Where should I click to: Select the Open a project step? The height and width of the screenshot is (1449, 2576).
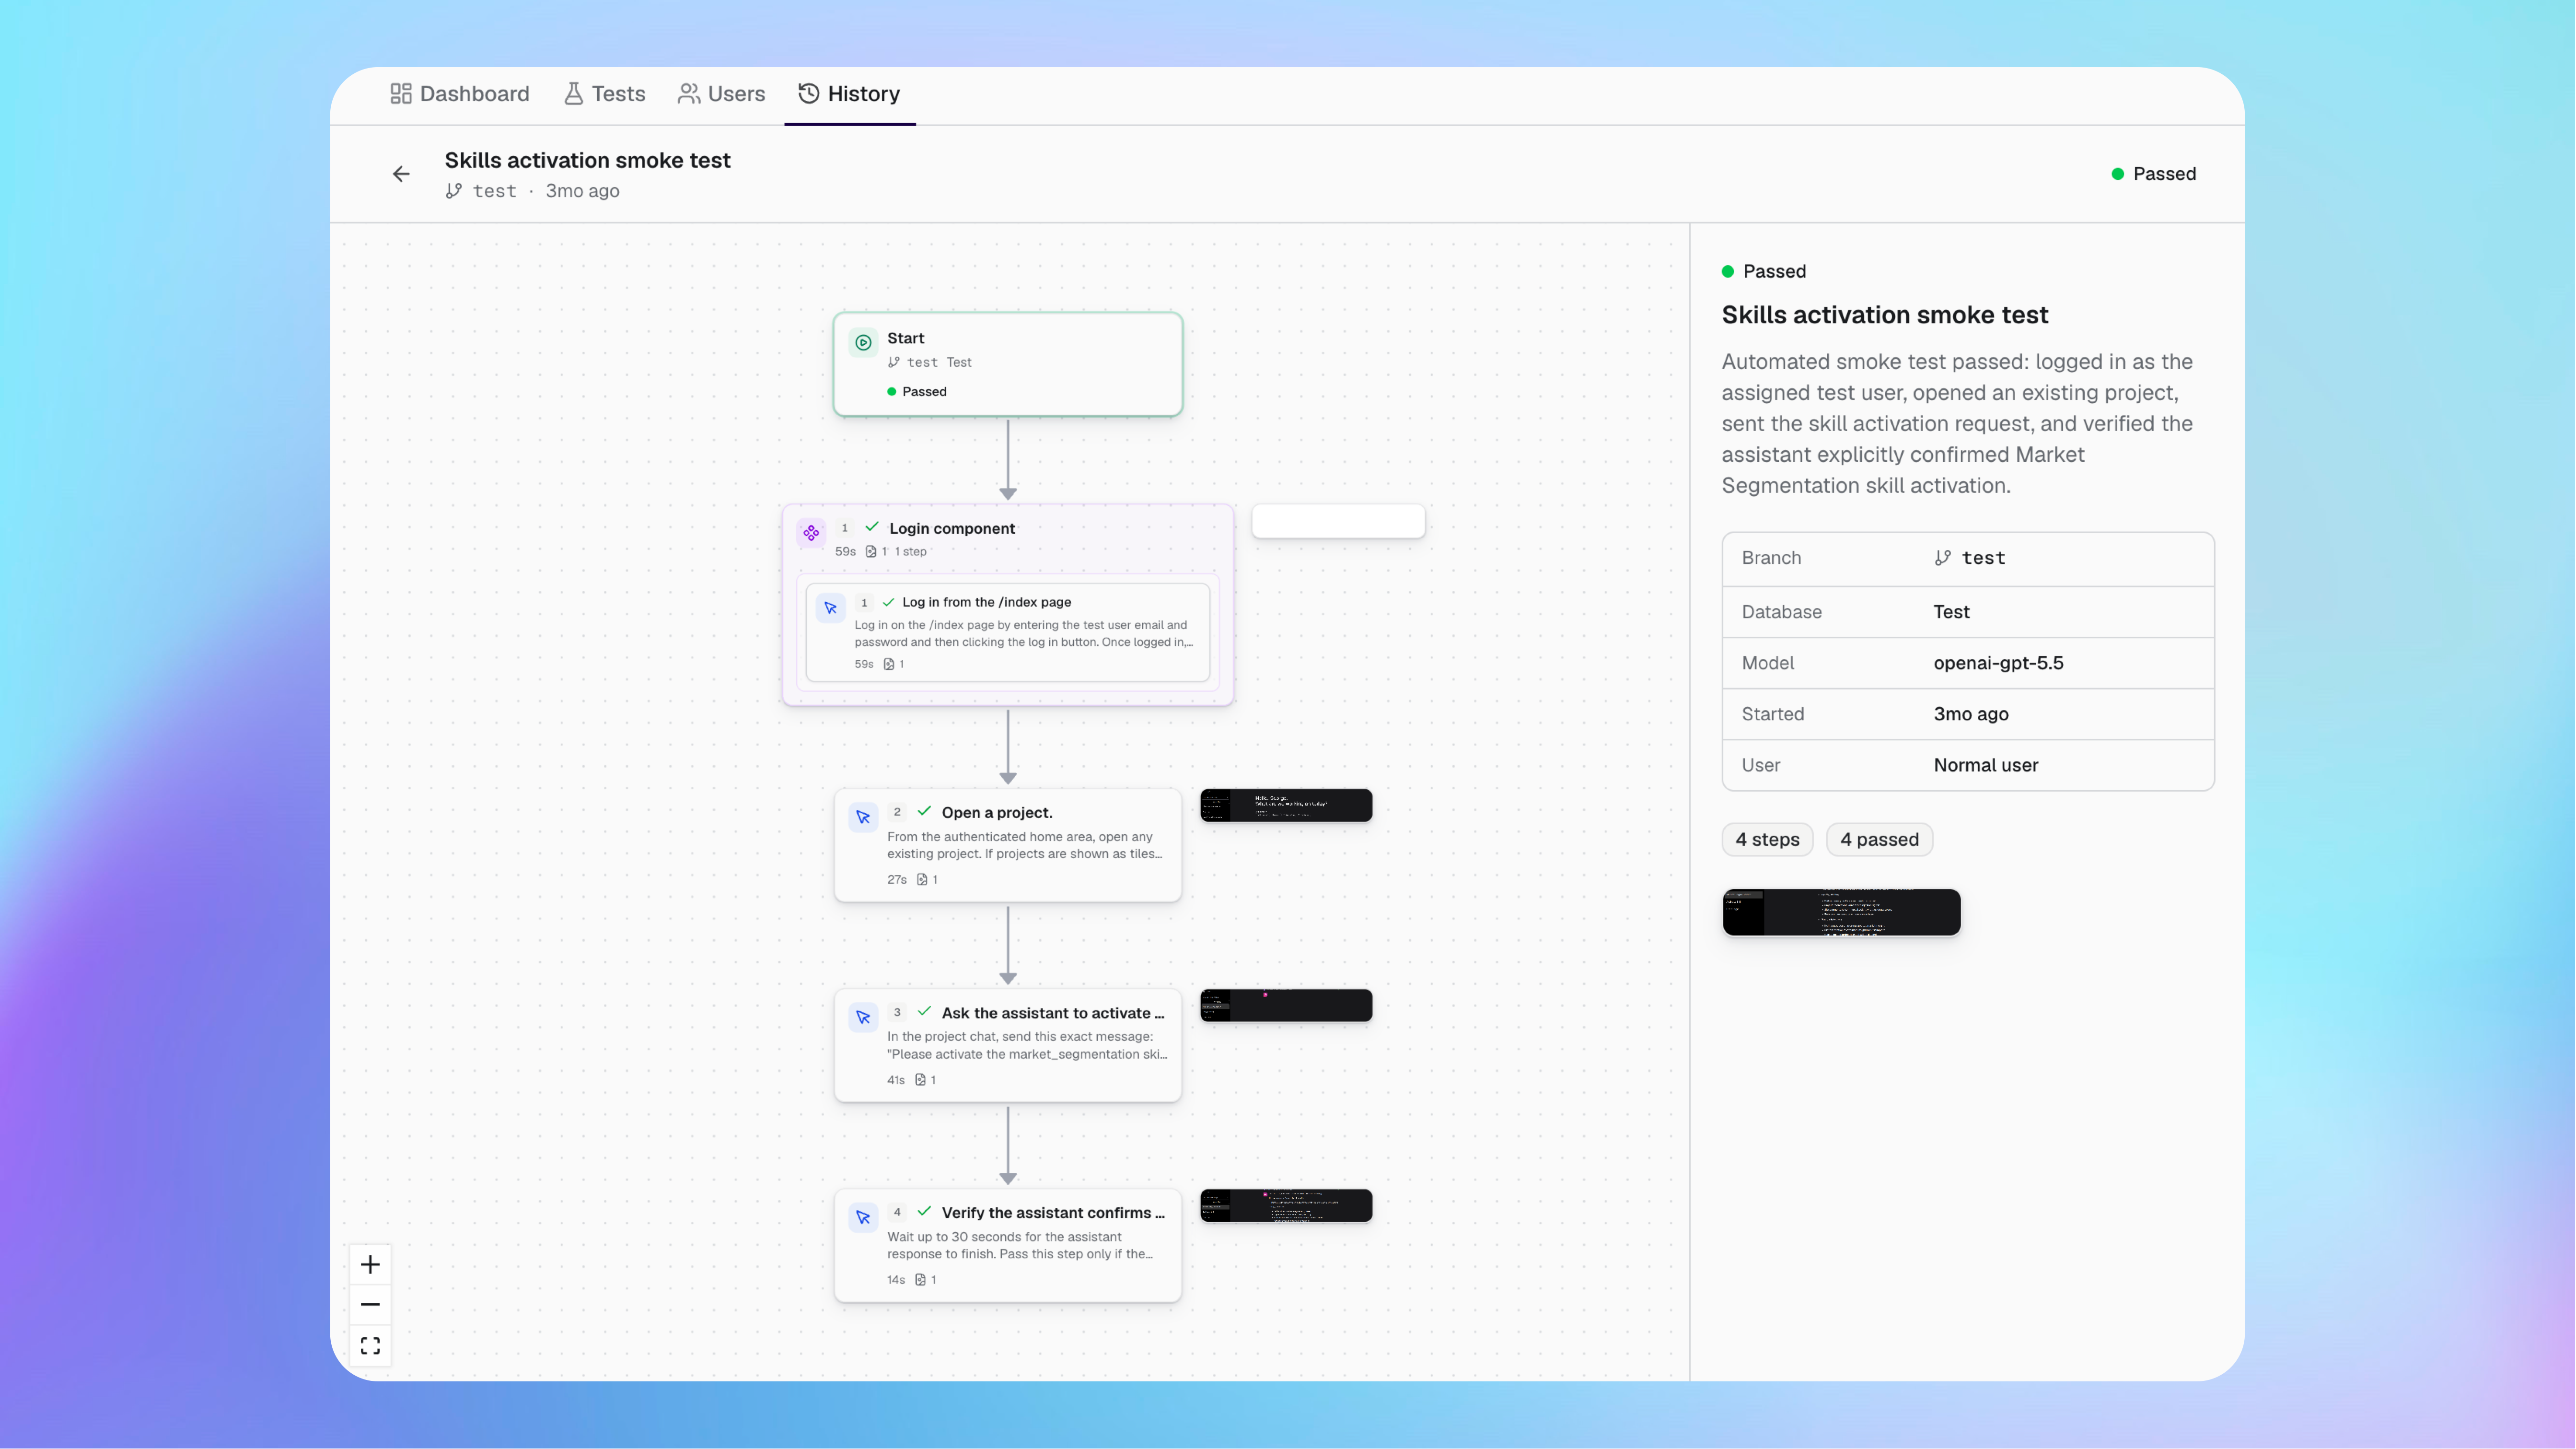click(1008, 846)
